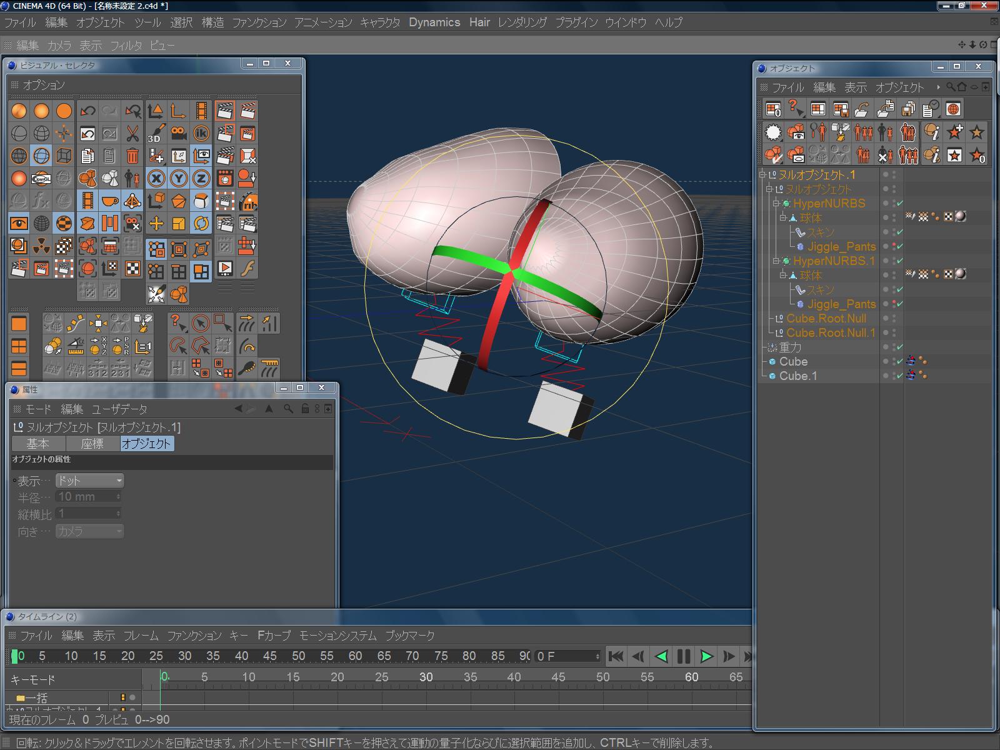Open the 表示 ドット dropdown

(x=89, y=481)
